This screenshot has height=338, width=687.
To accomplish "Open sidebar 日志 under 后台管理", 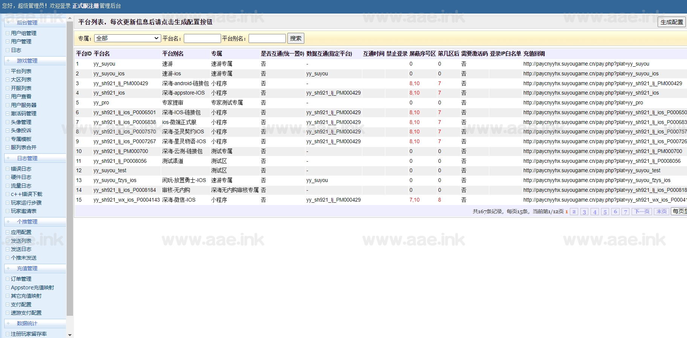I will [x=16, y=50].
